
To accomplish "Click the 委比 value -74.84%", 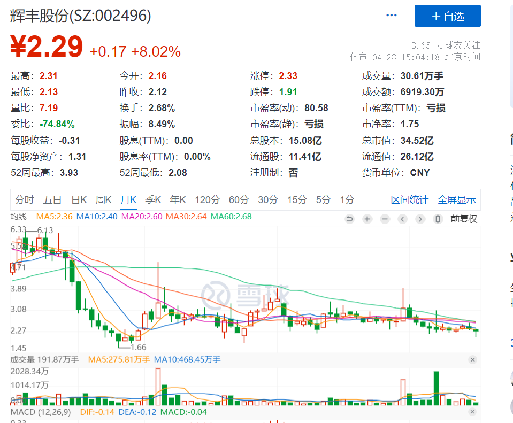I will coord(57,124).
